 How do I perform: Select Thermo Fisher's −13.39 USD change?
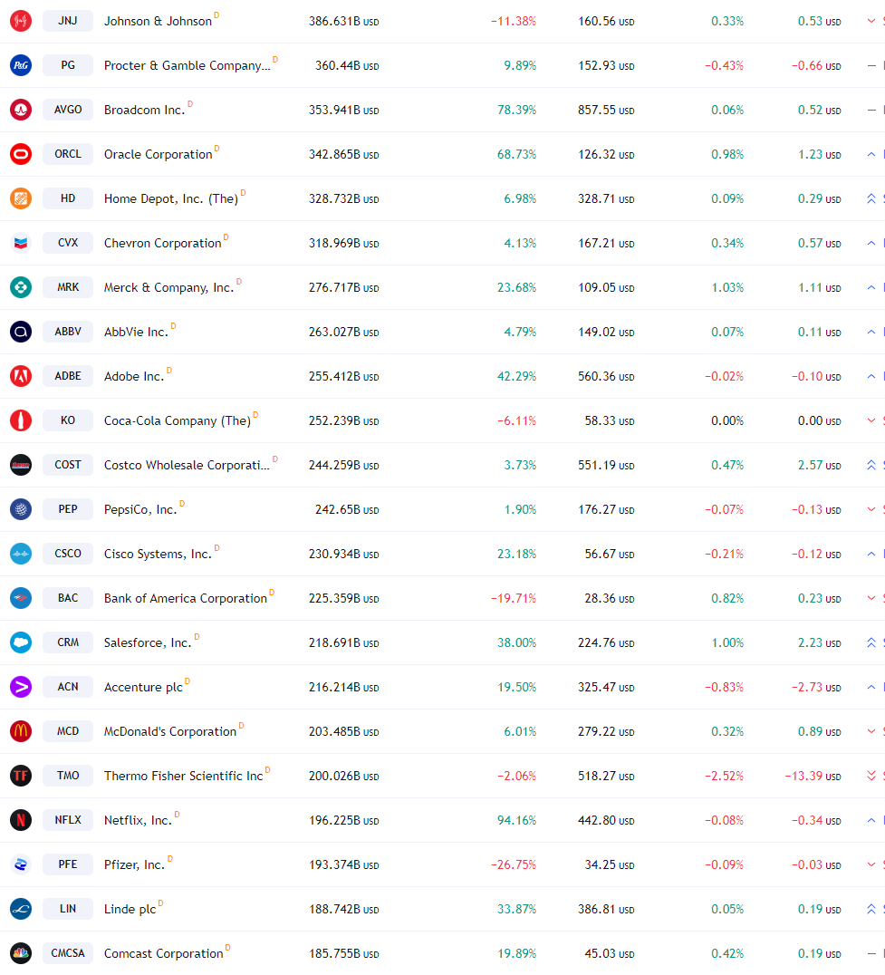[813, 776]
